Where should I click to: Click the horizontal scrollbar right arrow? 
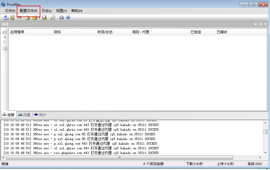[260, 157]
